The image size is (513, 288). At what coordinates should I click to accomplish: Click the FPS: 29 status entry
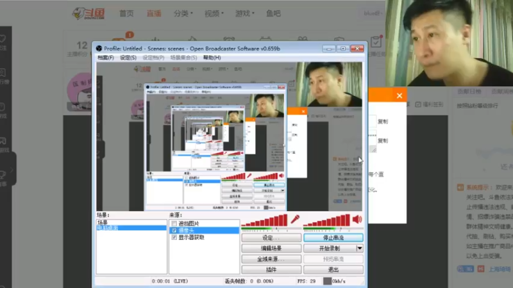tap(307, 281)
